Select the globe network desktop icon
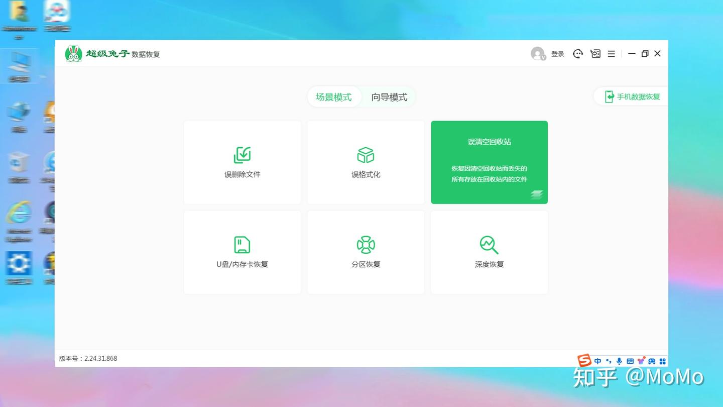 click(x=19, y=117)
